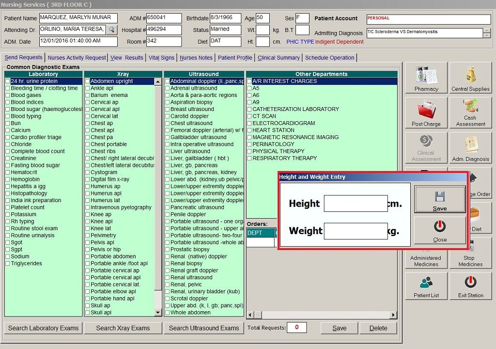Click the Exit Station power icon
The height and width of the screenshot is (349, 496).
coord(470,282)
